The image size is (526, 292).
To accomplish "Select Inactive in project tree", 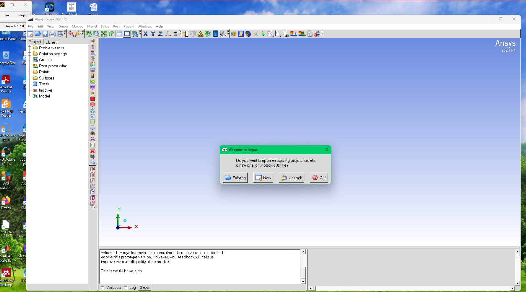I will (x=46, y=90).
